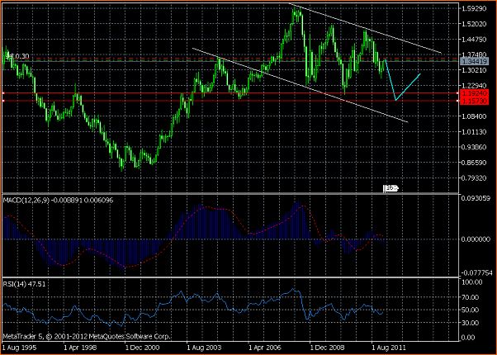Select the upper white channel trendline

click(365, 28)
